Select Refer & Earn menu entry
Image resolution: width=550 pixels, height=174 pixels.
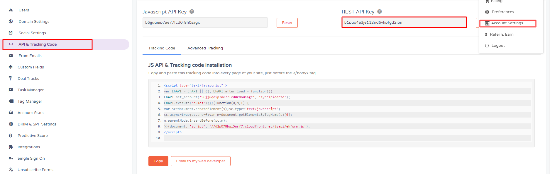coord(502,35)
